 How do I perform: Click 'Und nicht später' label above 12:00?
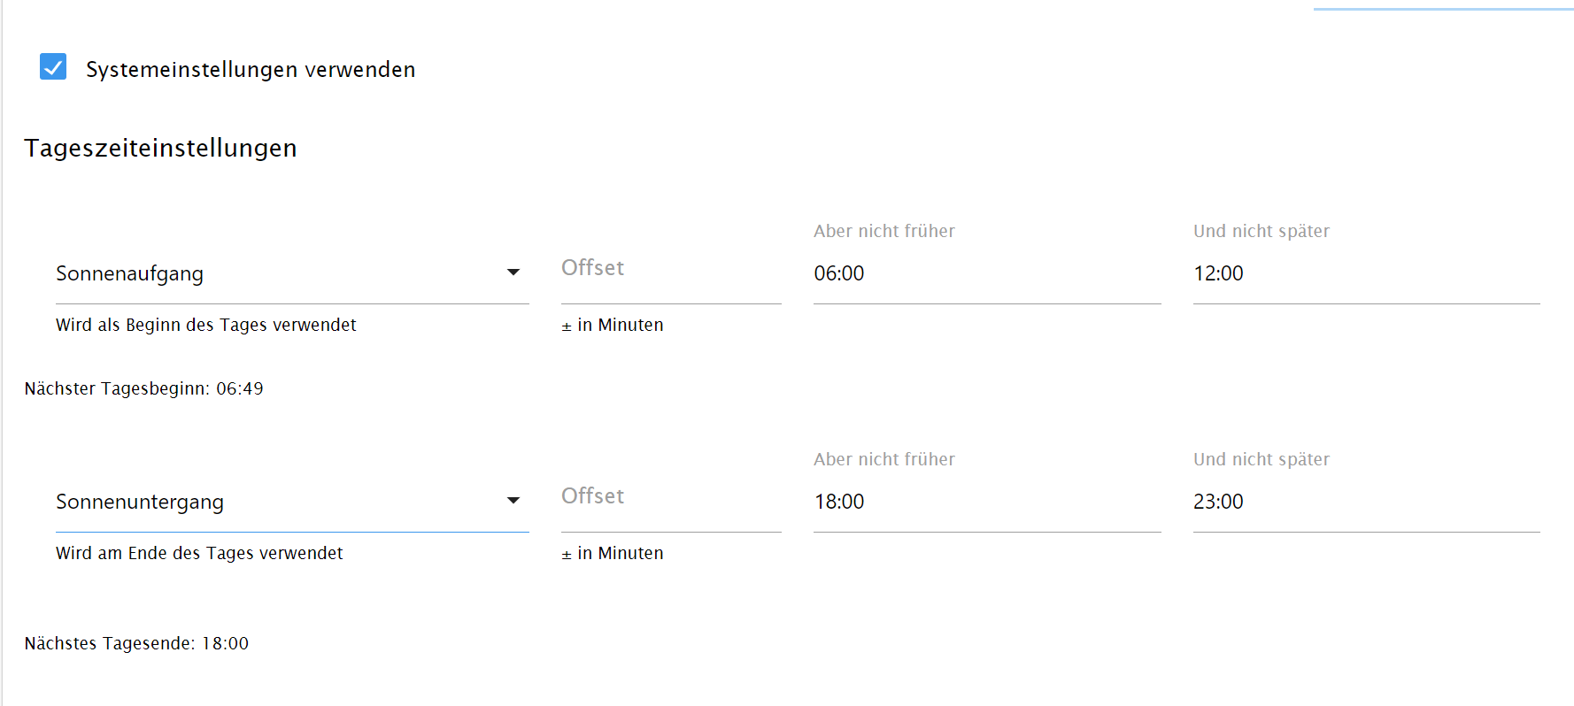coord(1261,231)
